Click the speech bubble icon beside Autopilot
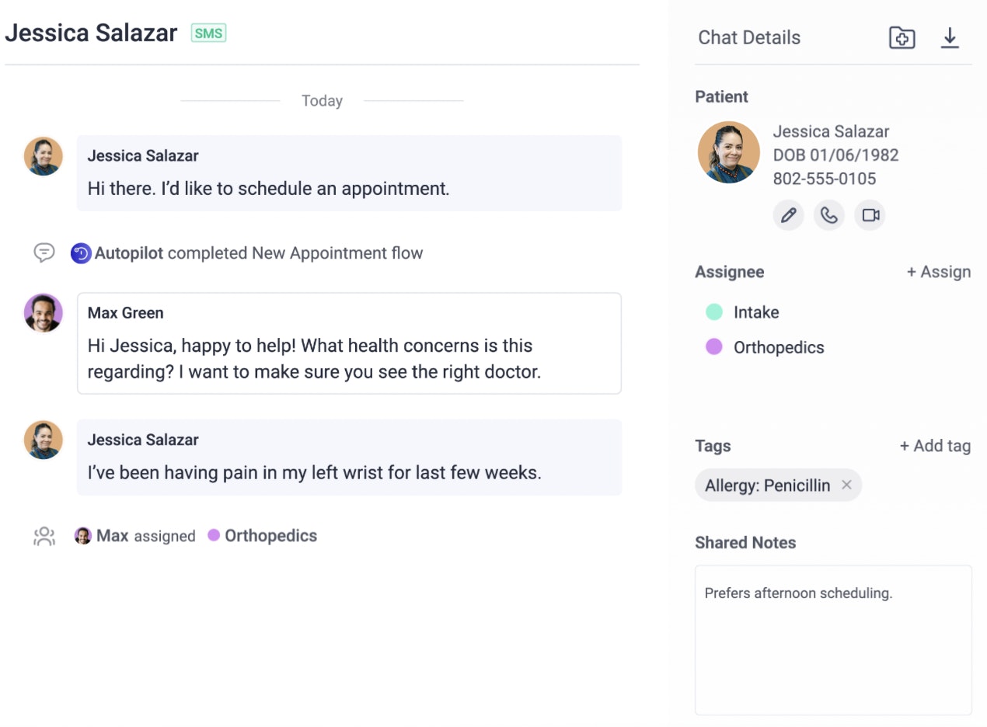Screen dimensions: 987x727 [44, 253]
